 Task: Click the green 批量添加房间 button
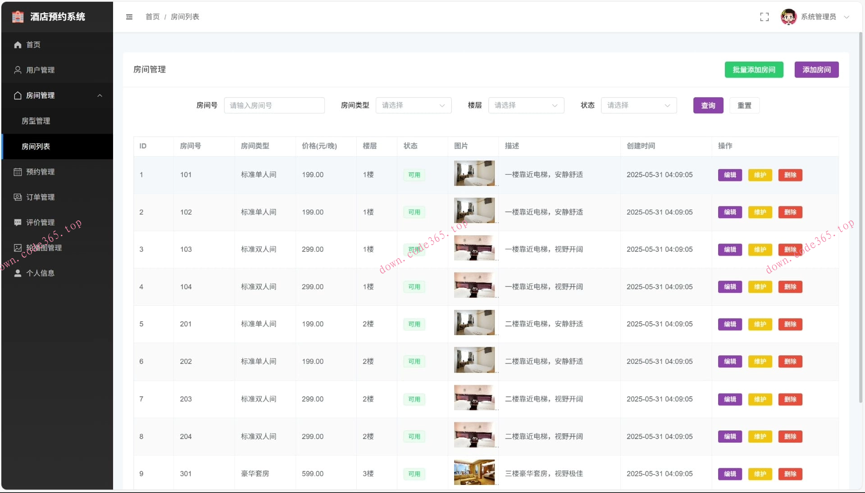point(754,70)
